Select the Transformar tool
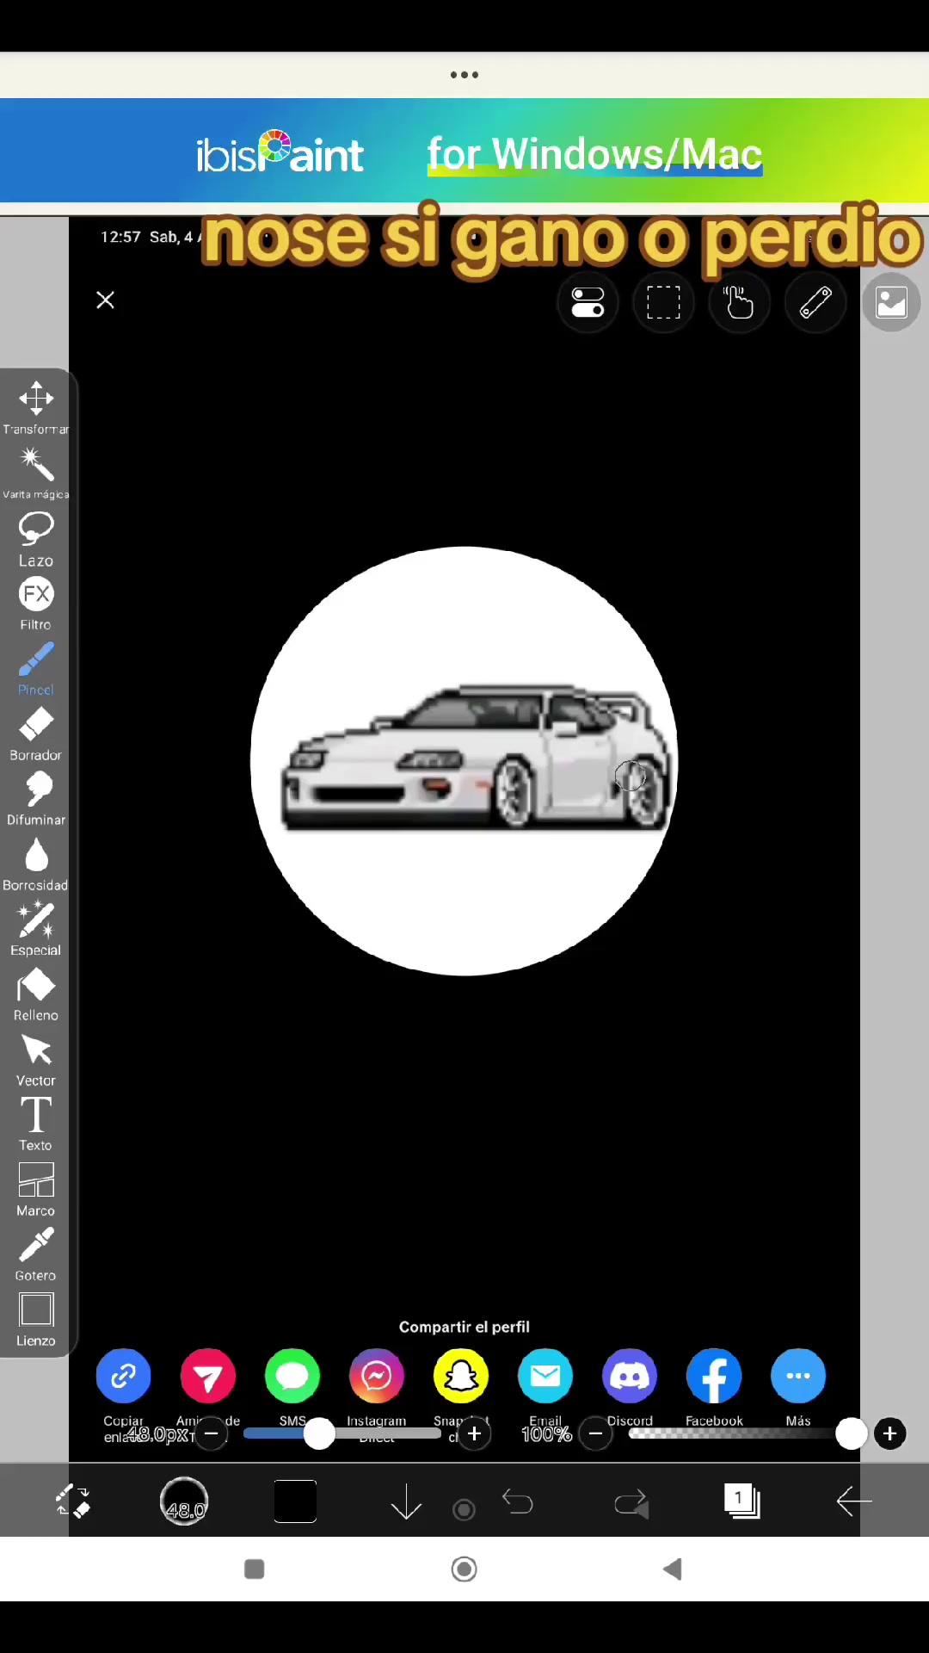This screenshot has width=929, height=1653. tap(36, 407)
